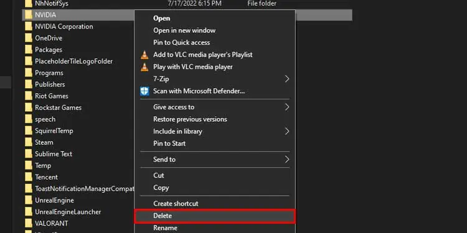The height and width of the screenshot is (233, 467).
Task: Click the Steam folder icon
Action: point(28,142)
